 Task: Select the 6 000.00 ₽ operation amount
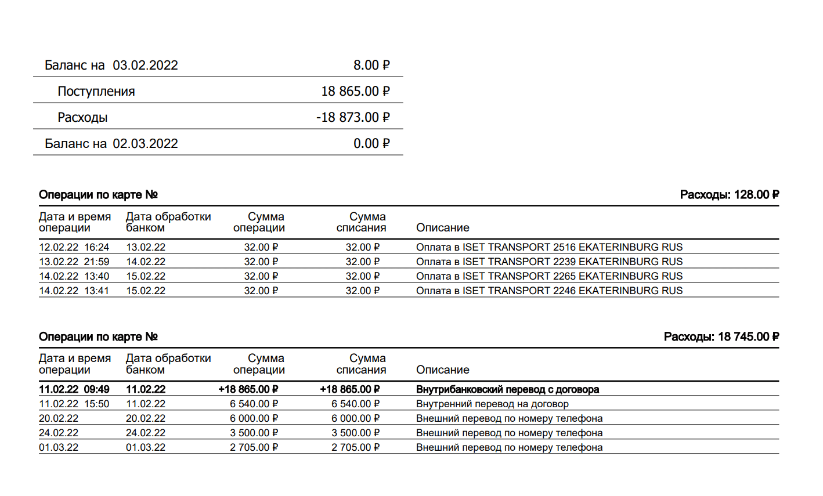(x=254, y=418)
